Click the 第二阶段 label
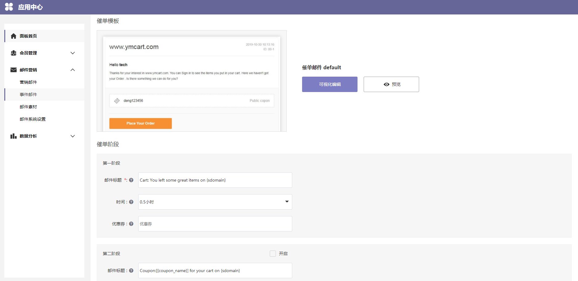This screenshot has width=578, height=281. coord(111,254)
